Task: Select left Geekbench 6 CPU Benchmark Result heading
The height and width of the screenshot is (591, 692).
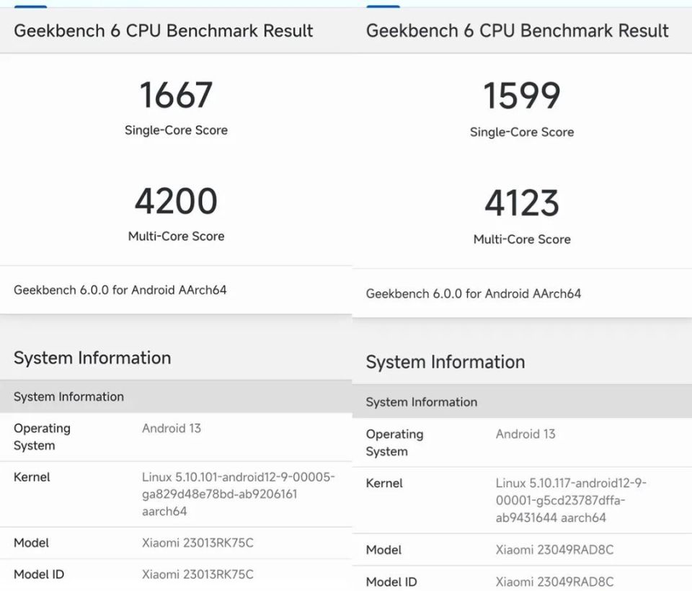Action: (x=164, y=31)
